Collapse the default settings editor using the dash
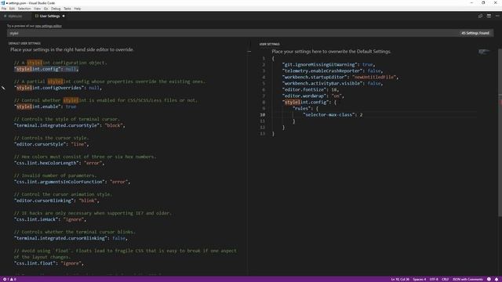This screenshot has width=502, height=282. tap(249, 51)
